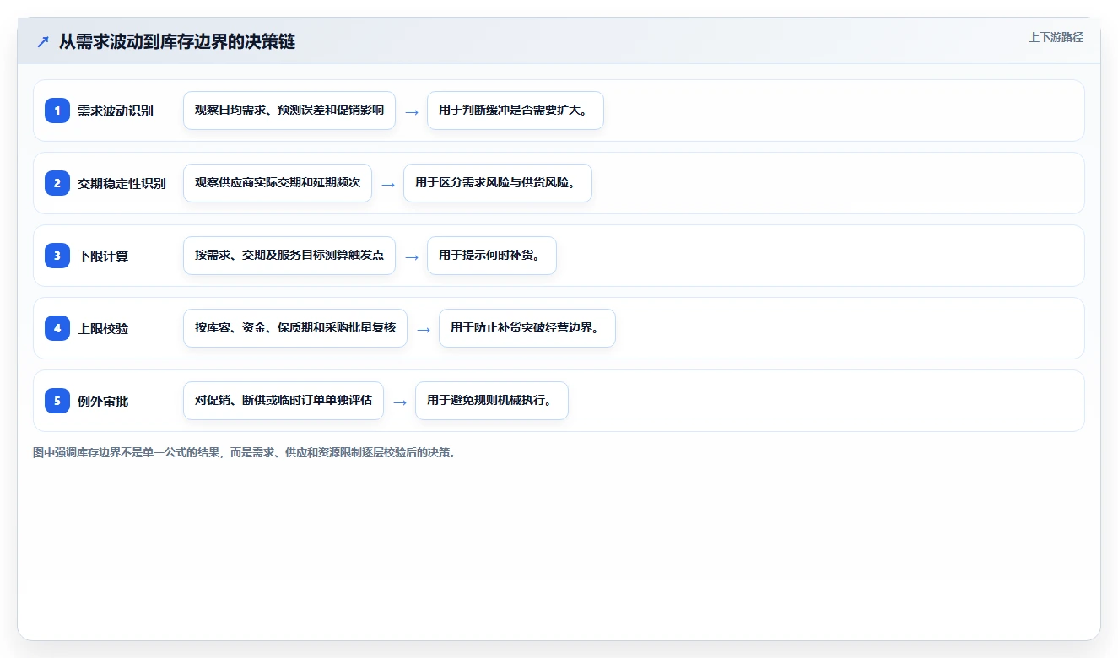Click the title 从需求波动到库存边界的决策链
Viewport: 1118px width, 658px height.
177,42
